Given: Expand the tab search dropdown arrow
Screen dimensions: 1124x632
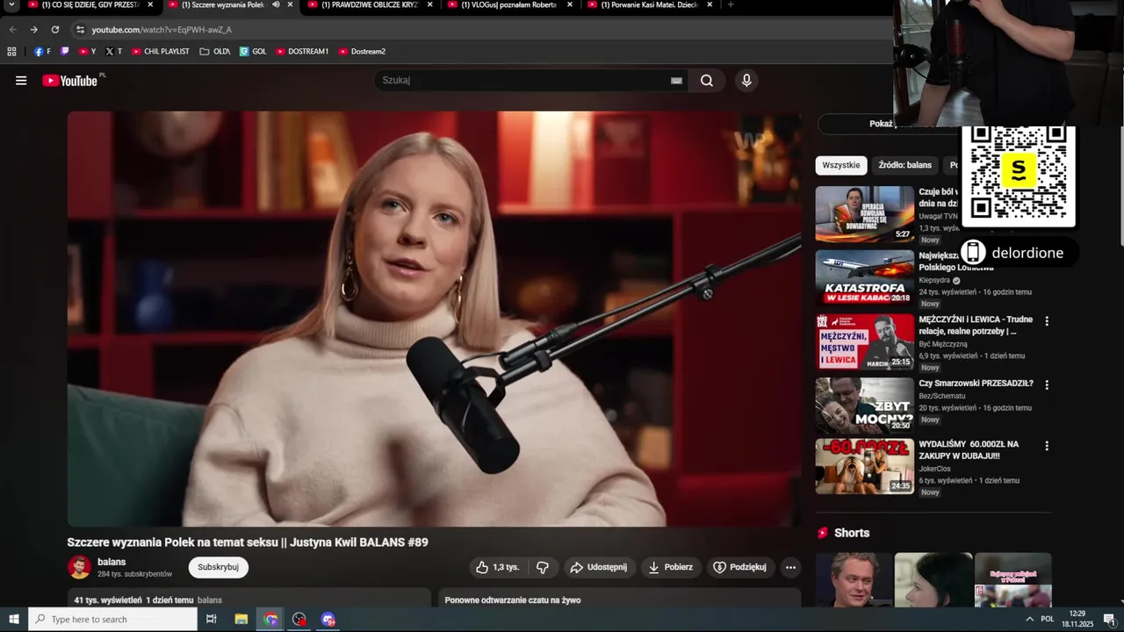Looking at the screenshot, I should point(11,4).
